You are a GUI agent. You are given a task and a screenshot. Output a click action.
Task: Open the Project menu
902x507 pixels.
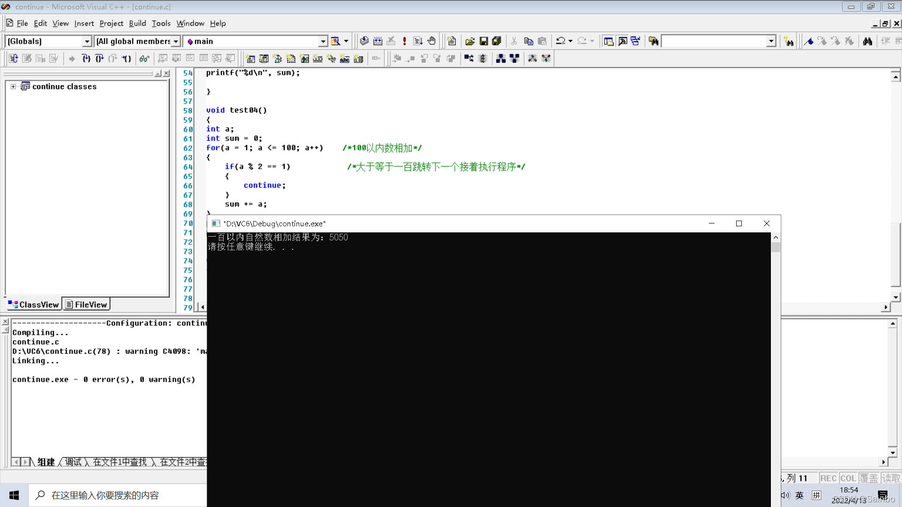point(111,23)
